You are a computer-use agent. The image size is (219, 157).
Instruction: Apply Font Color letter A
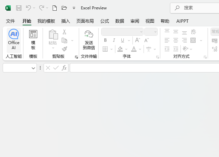pyautogui.click(x=134, y=49)
